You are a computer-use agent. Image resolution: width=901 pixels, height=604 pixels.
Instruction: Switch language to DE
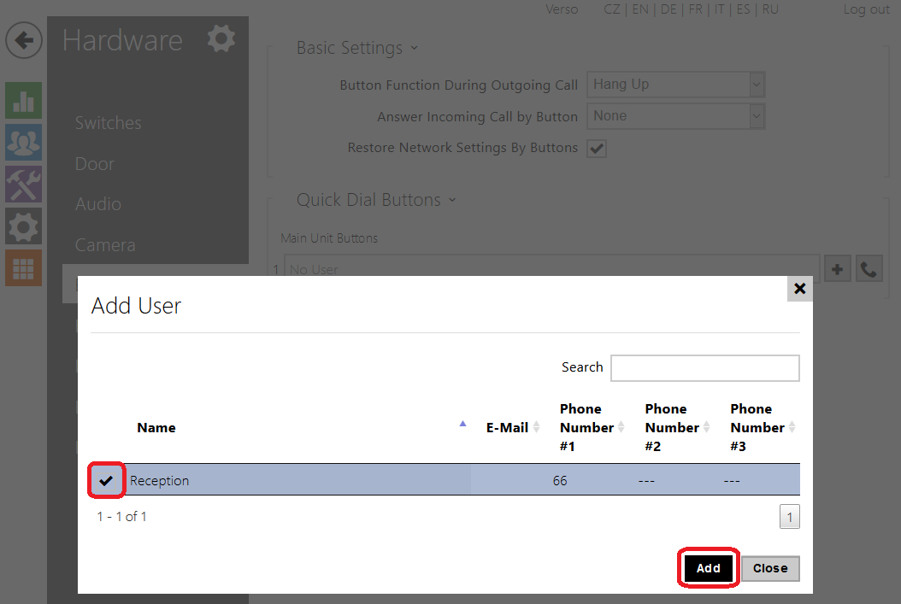click(x=668, y=9)
